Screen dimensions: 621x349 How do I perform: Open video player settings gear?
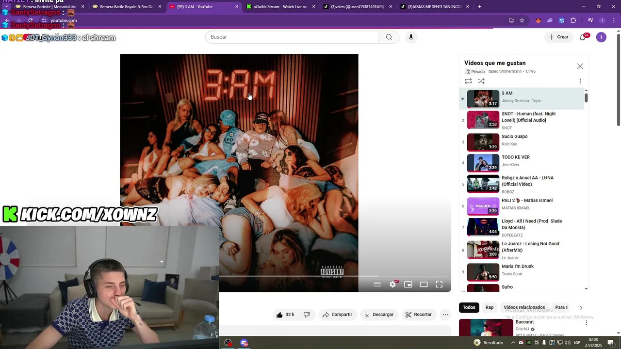pyautogui.click(x=392, y=285)
